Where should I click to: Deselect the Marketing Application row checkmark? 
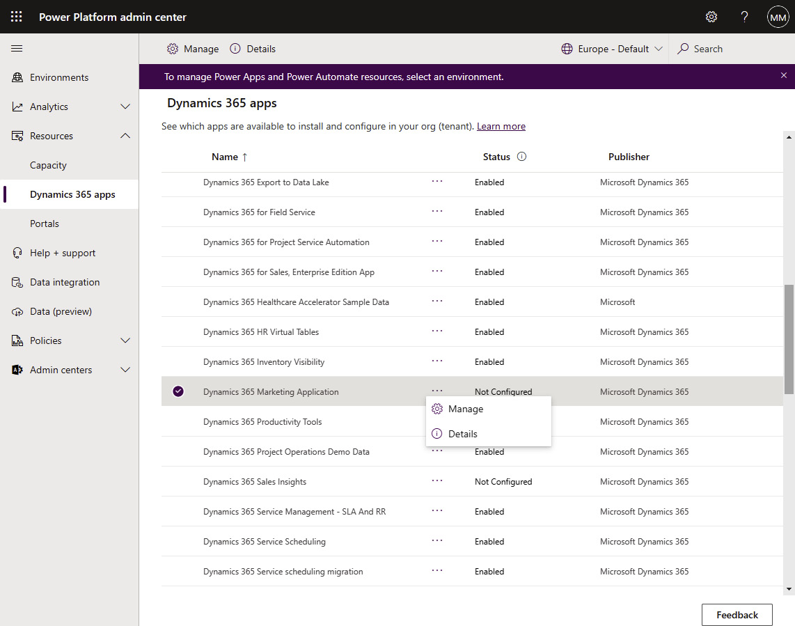(x=178, y=391)
